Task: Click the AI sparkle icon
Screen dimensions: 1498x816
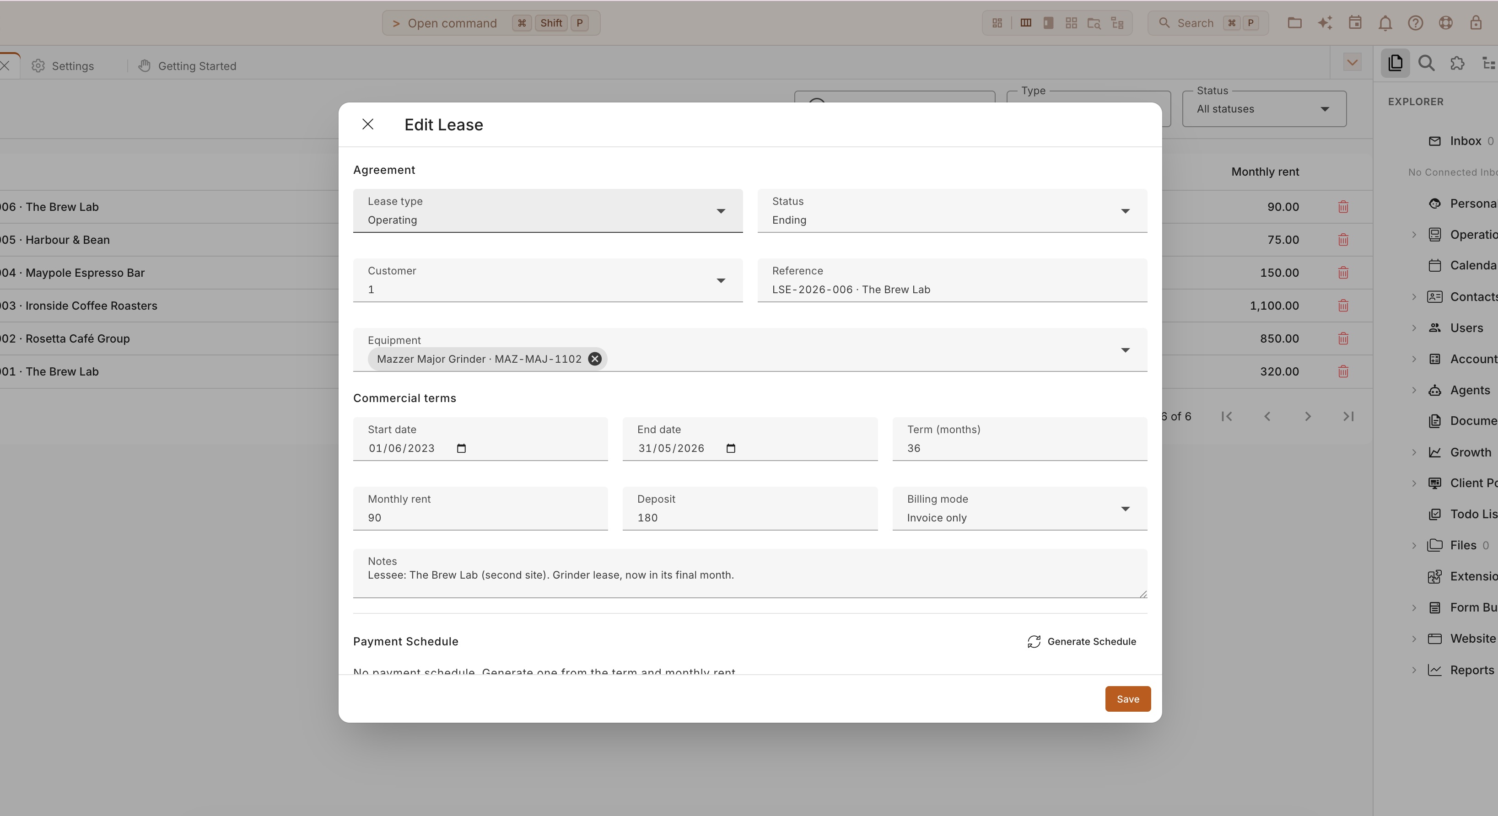Action: pyautogui.click(x=1325, y=23)
